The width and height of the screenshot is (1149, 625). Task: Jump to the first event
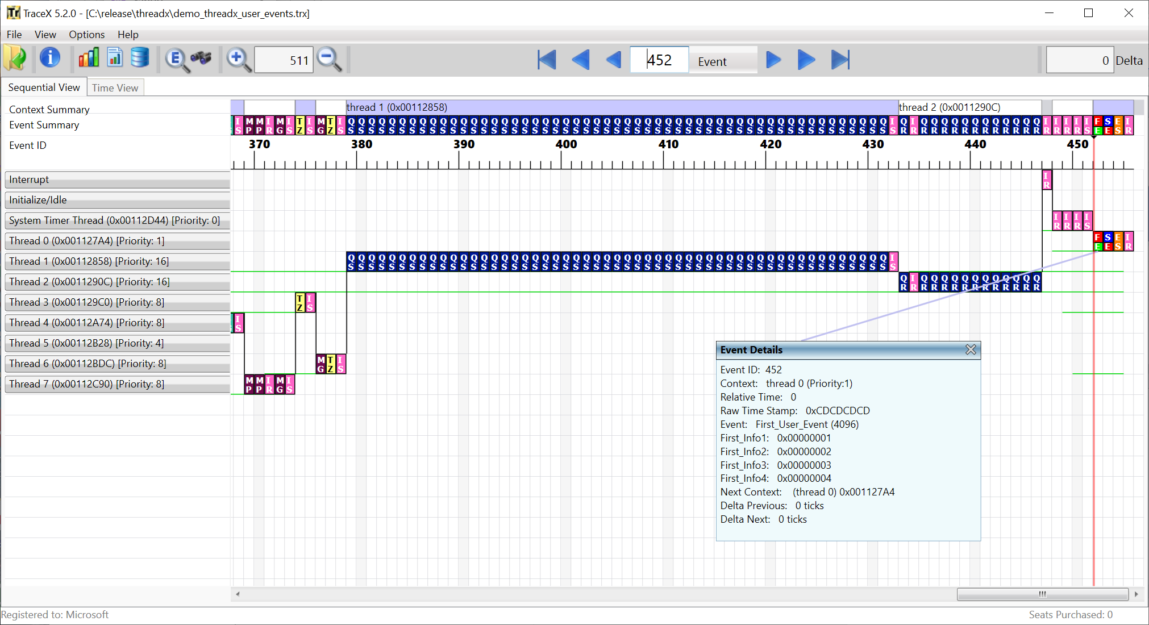click(545, 59)
